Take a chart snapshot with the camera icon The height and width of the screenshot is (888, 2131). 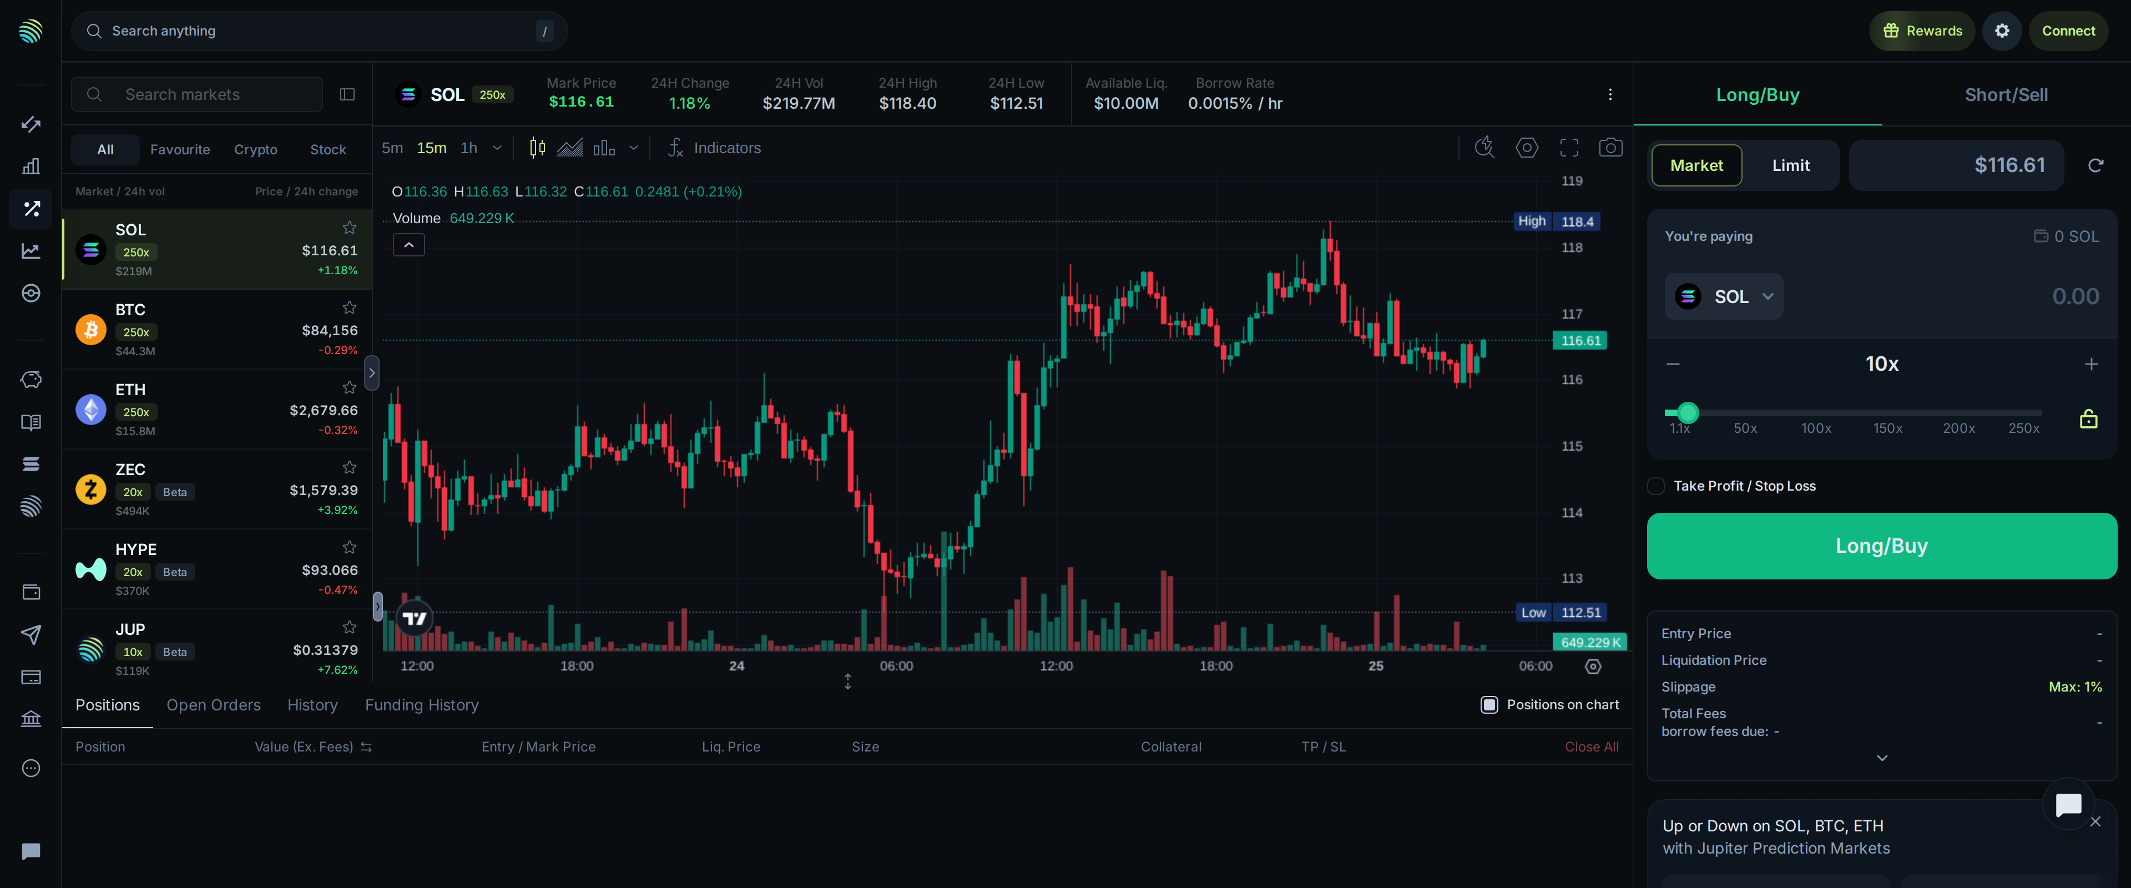[x=1610, y=148]
